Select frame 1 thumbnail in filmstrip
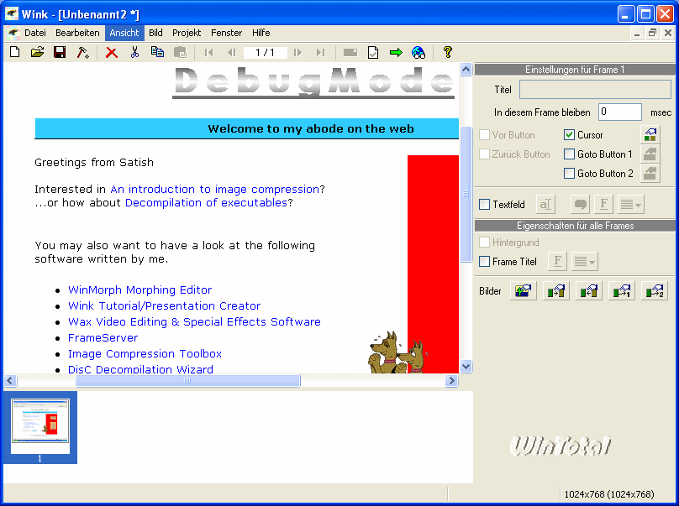The height and width of the screenshot is (506, 679). 40,427
